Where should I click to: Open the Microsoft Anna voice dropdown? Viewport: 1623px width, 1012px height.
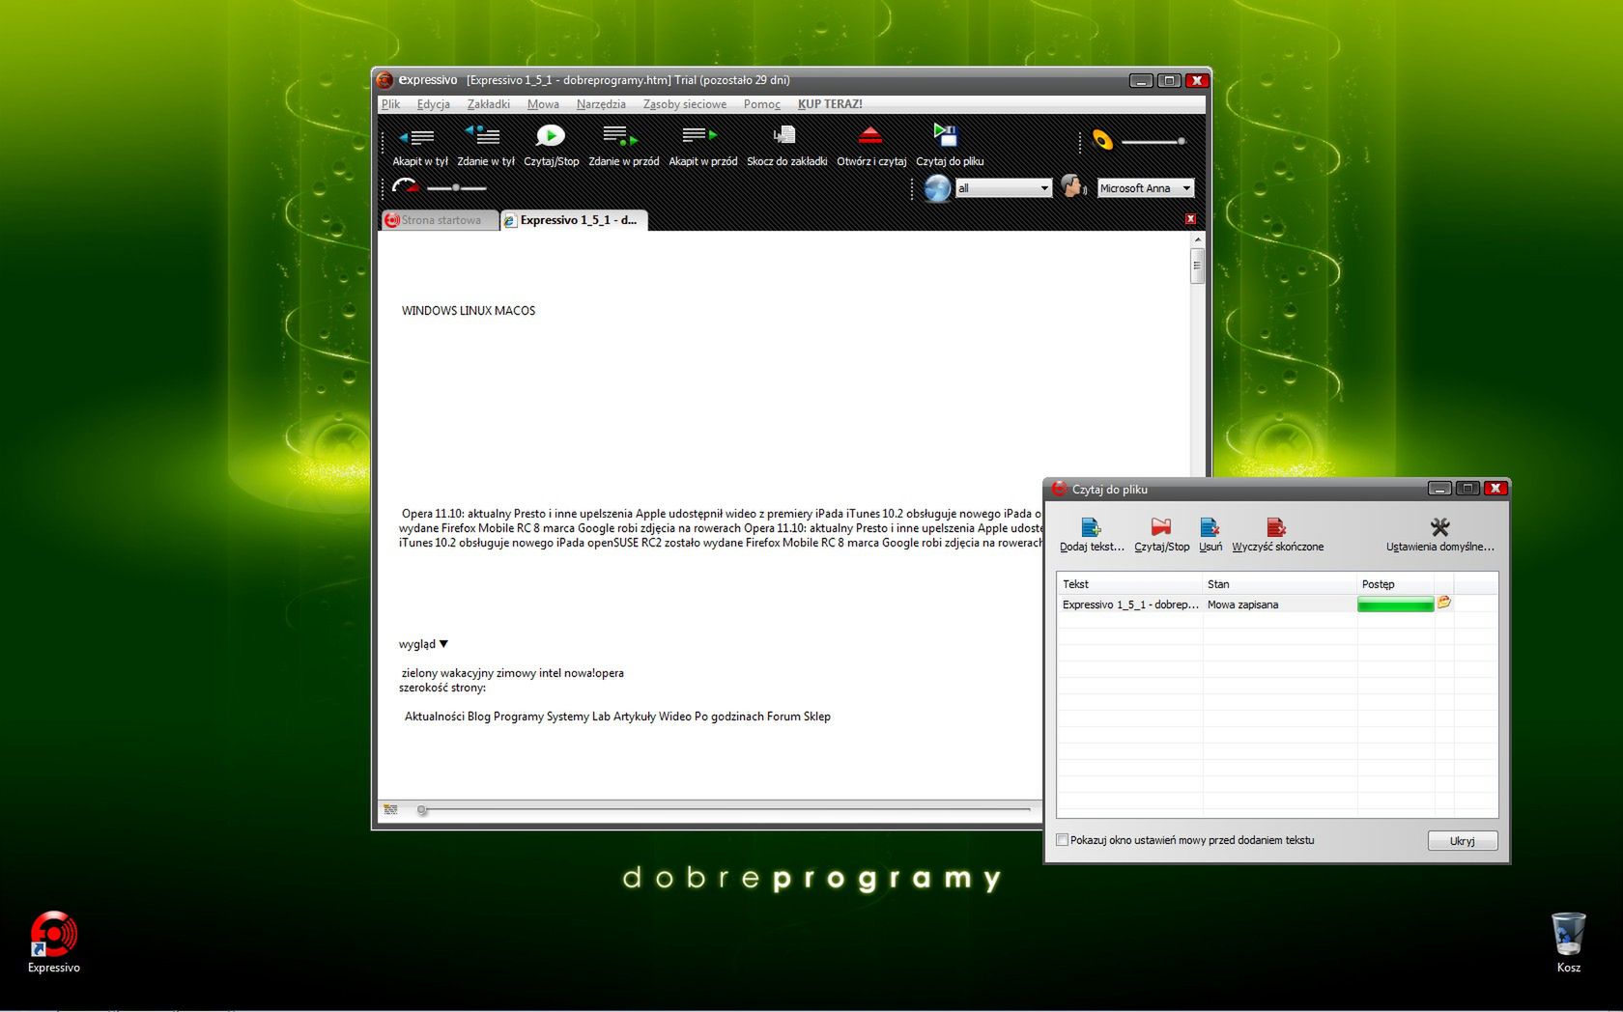click(1146, 188)
